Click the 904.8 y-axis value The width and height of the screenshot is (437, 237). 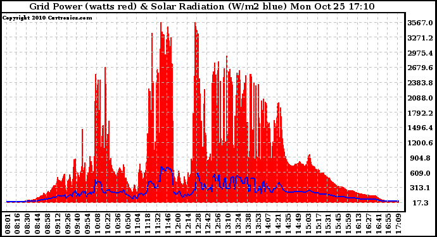(x=421, y=158)
